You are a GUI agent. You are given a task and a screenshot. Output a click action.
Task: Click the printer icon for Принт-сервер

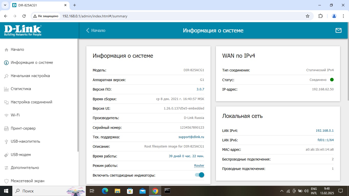7,128
